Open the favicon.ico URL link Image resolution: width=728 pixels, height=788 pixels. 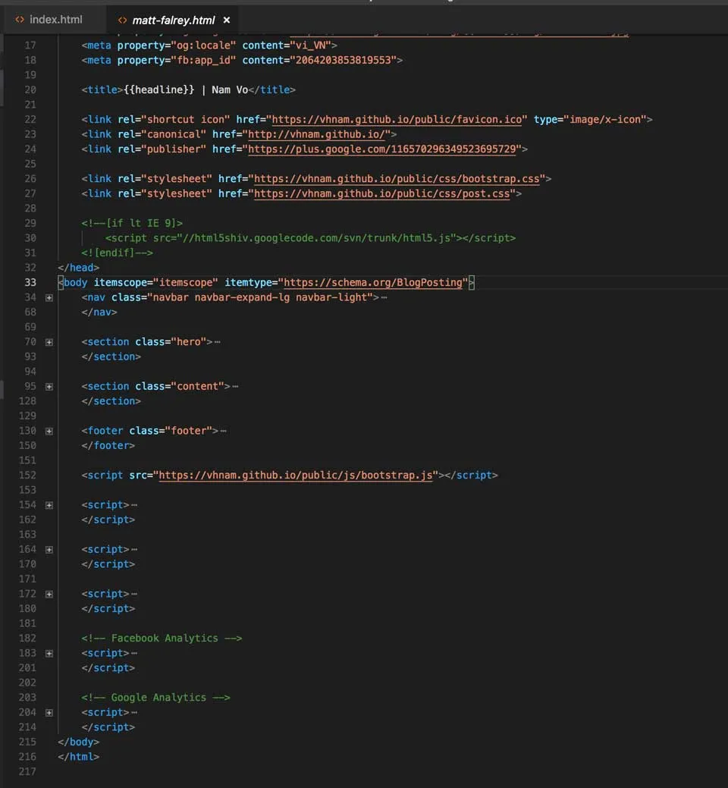[x=397, y=120]
